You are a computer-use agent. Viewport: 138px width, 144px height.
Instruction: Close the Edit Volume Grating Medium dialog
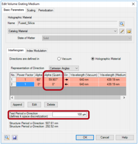[133, 4]
